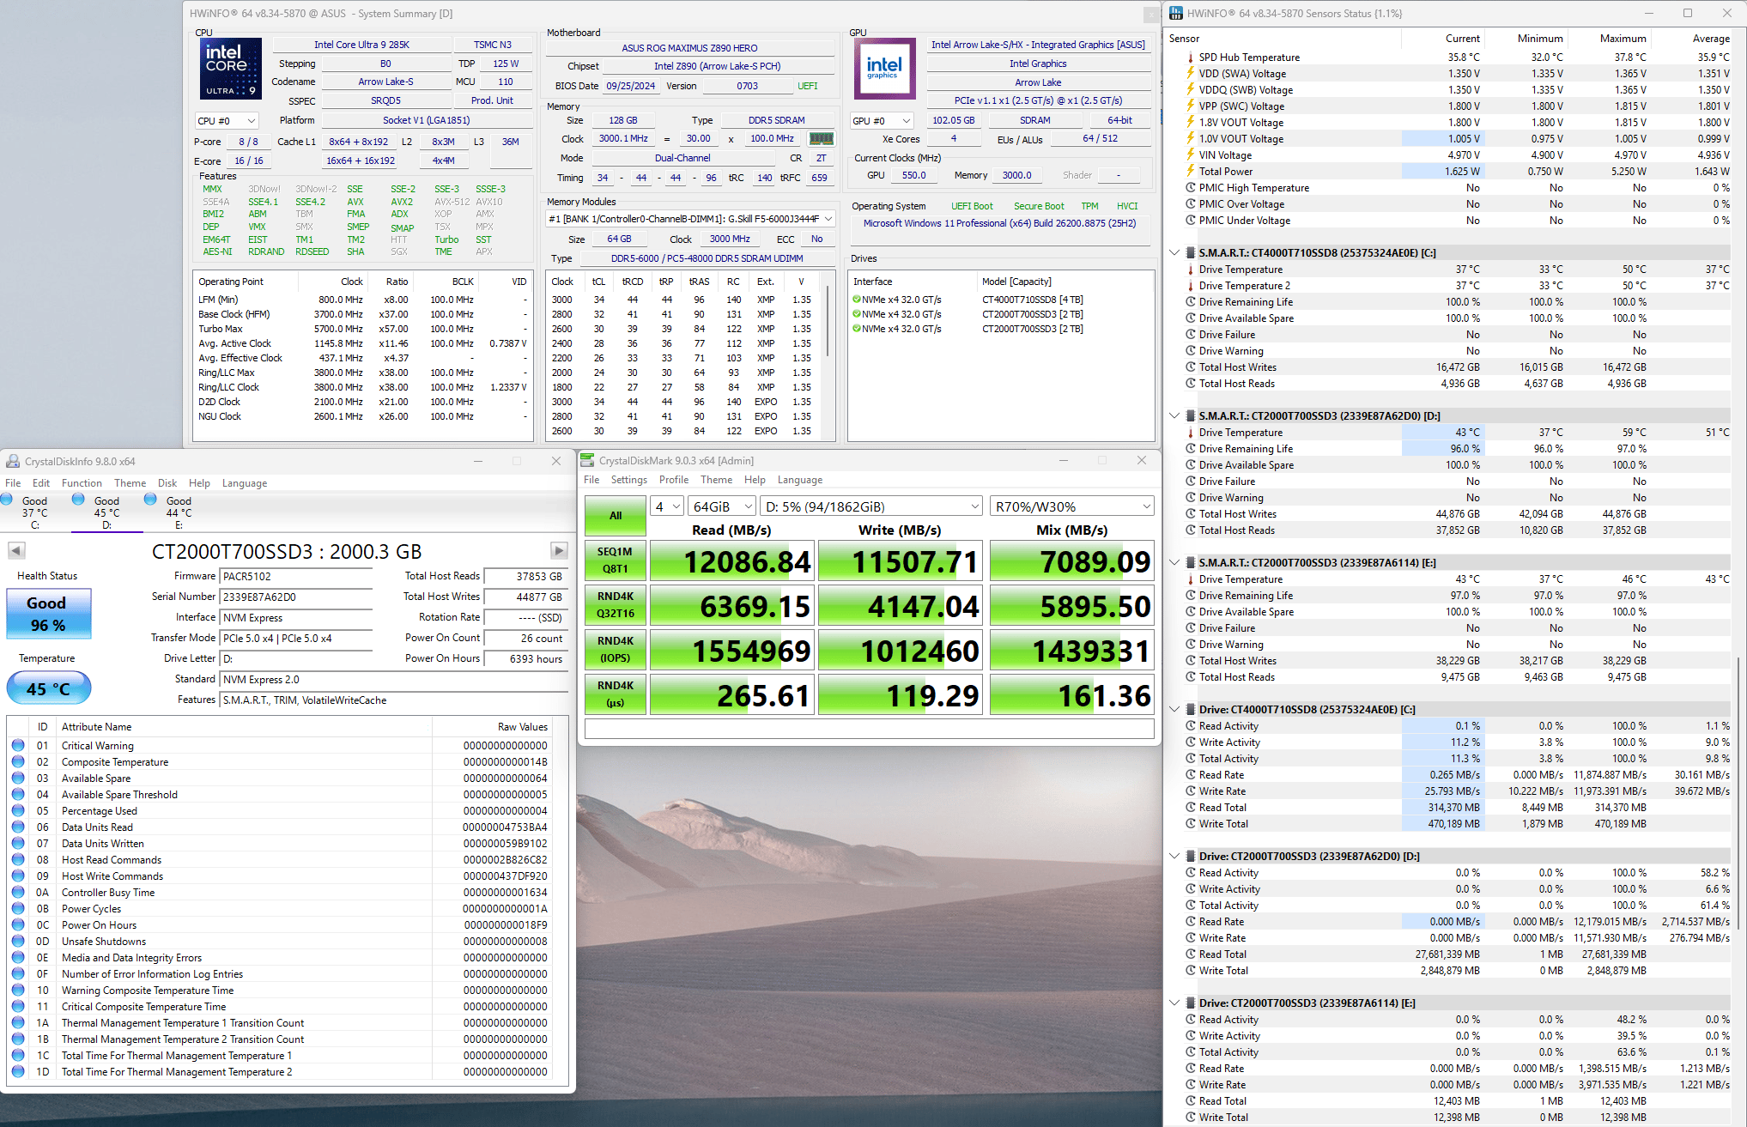The width and height of the screenshot is (1747, 1127).
Task: Start the RND4K Q32T16 test
Action: pyautogui.click(x=616, y=605)
